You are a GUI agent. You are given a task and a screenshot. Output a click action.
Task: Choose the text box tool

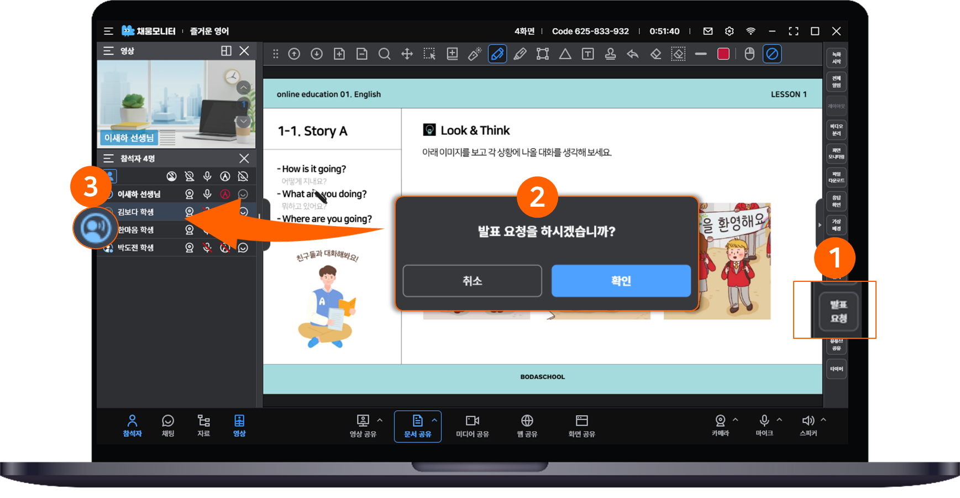pos(588,54)
